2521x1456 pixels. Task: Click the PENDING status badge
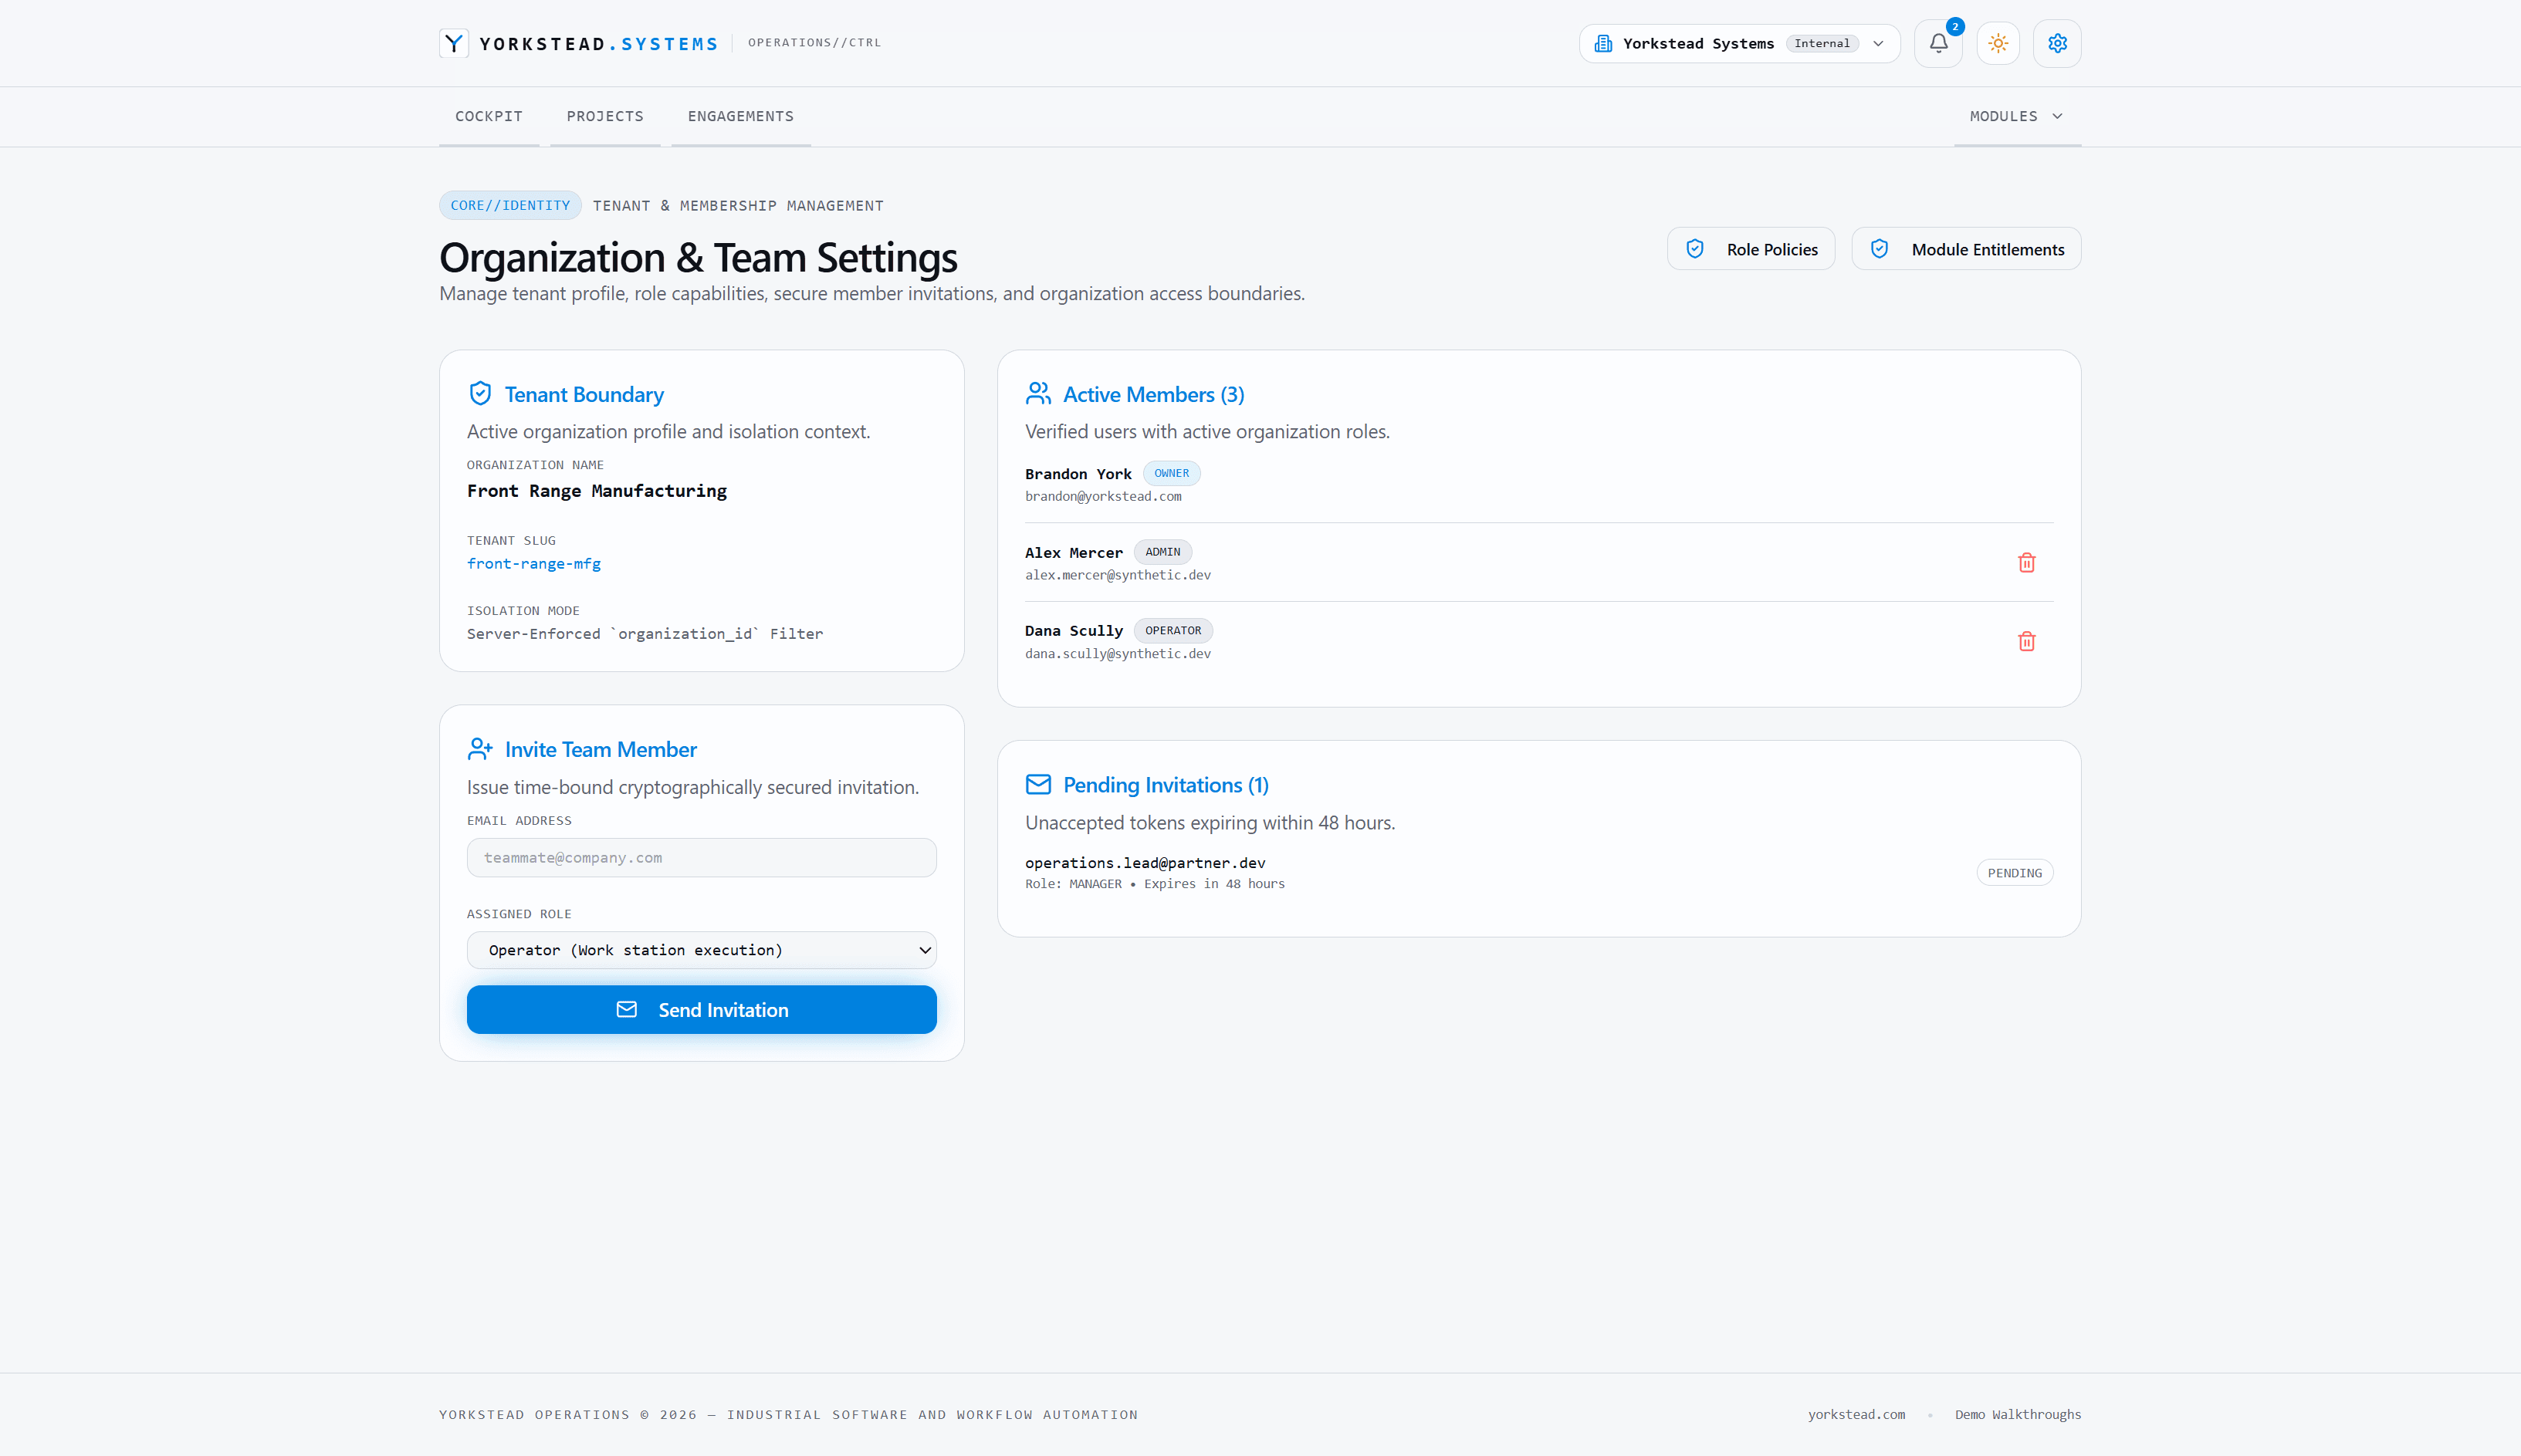(x=2015, y=873)
